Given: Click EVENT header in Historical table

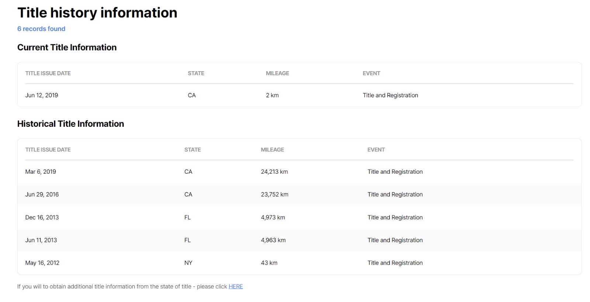Looking at the screenshot, I should 376,150.
